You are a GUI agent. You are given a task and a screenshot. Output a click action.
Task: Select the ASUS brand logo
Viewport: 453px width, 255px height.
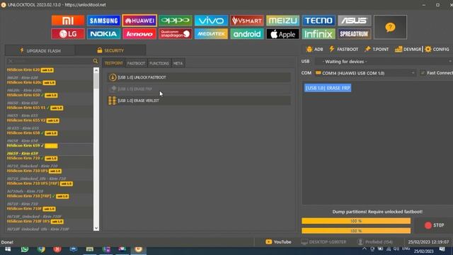[354, 21]
